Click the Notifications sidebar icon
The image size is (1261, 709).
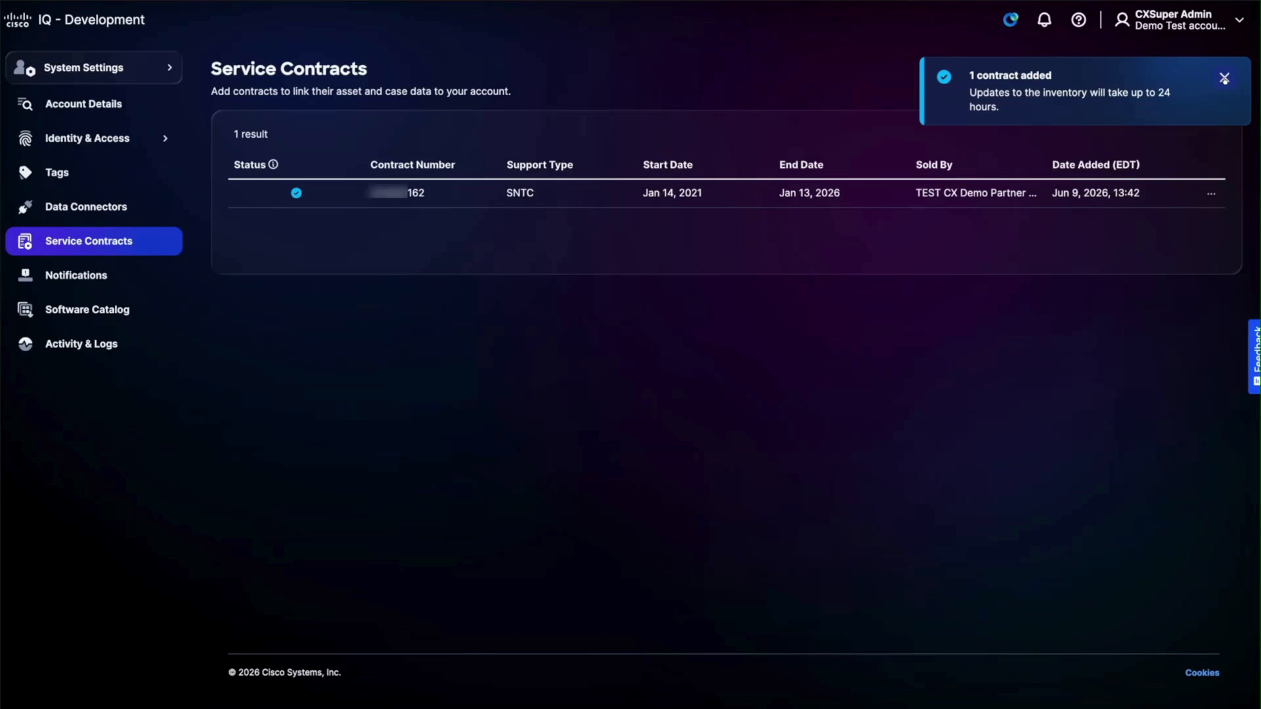coord(25,275)
